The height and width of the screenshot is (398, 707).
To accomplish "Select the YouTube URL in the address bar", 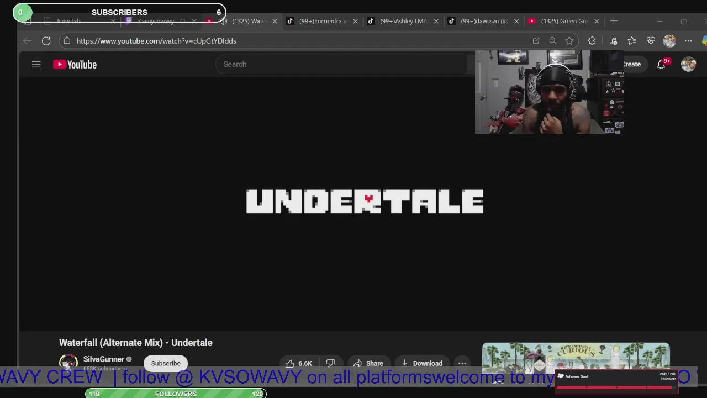I will (156, 41).
